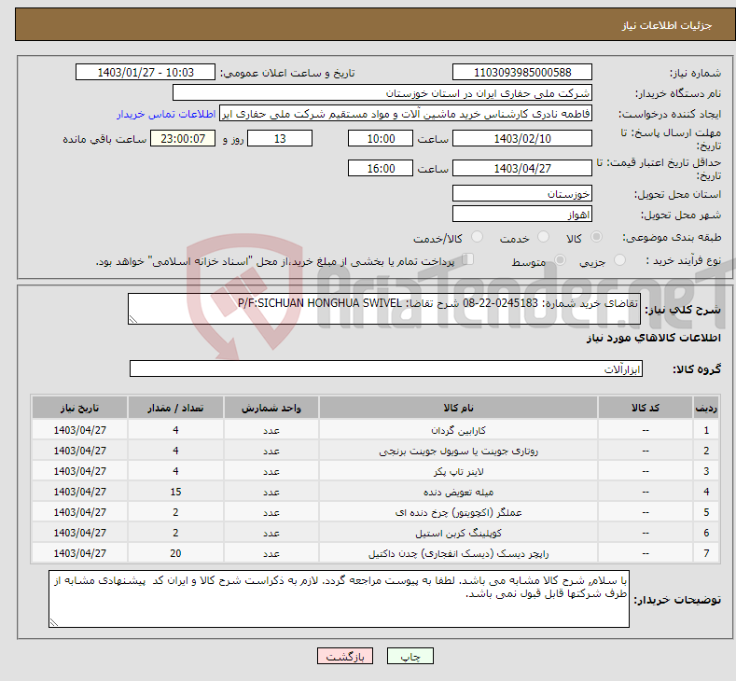Select the میله تعویض دنده item row
Screen dimensions: 736x681
coord(375,492)
